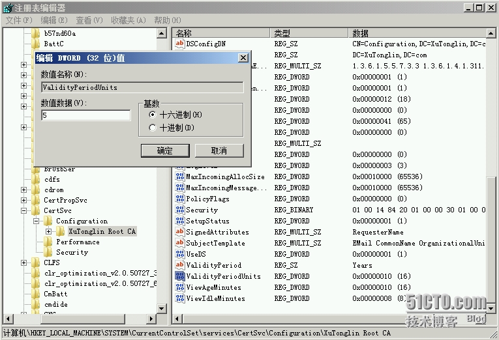Click the Performance folder icon

(48, 242)
